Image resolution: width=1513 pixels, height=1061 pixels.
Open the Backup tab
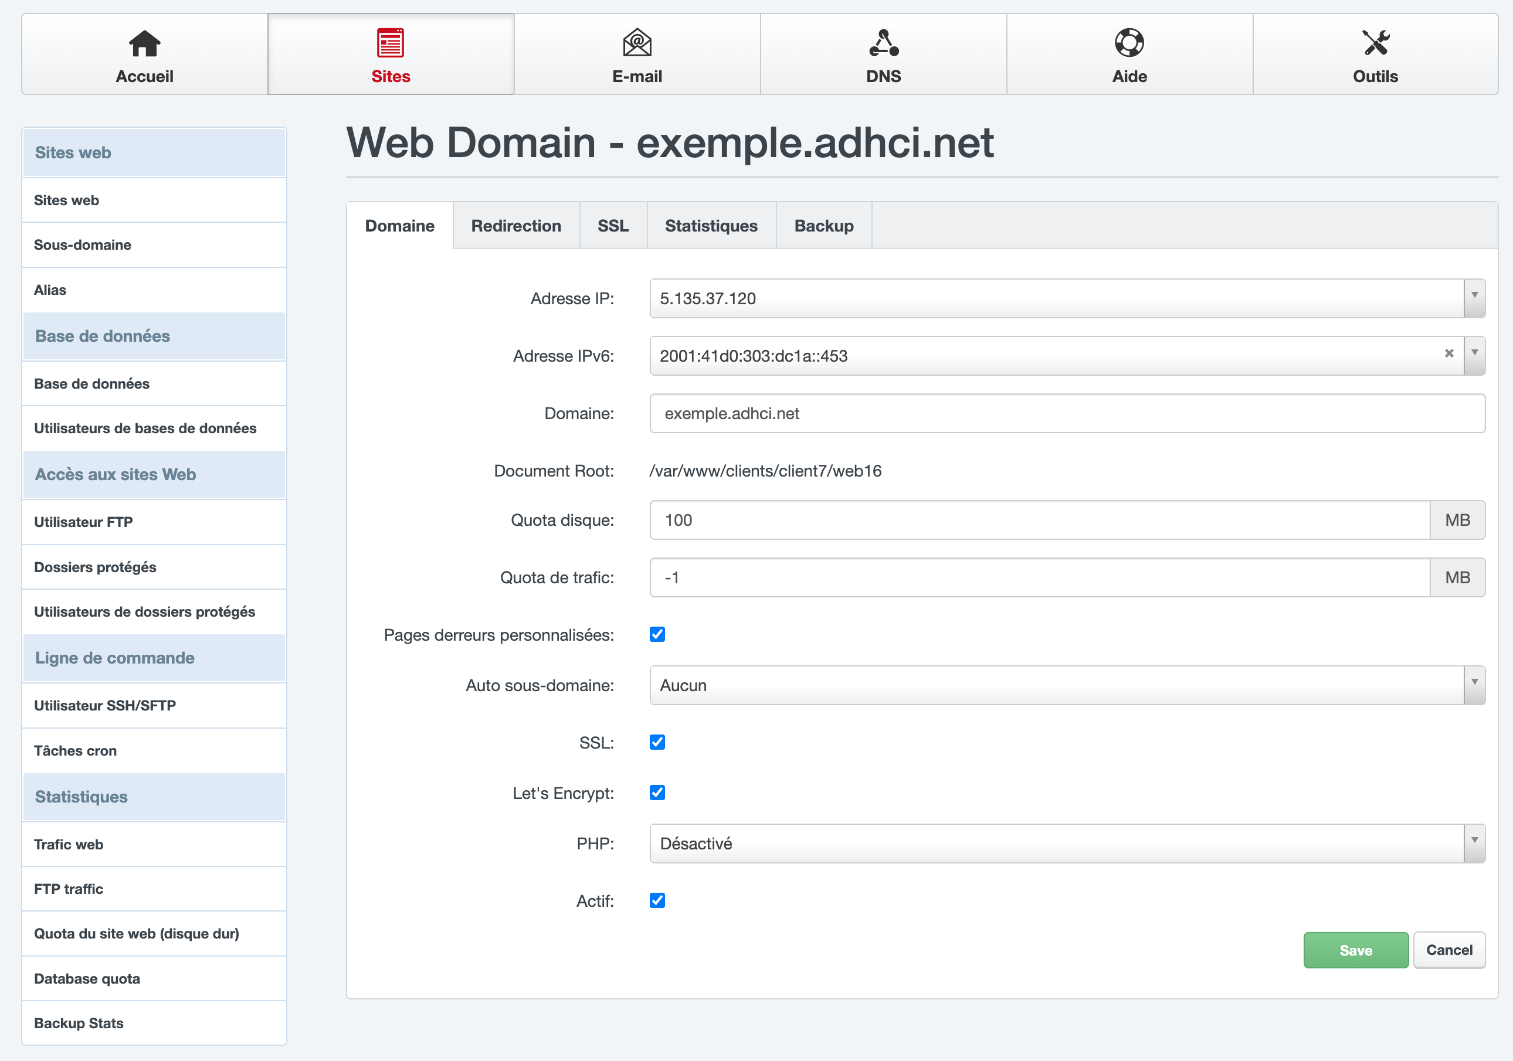click(824, 225)
